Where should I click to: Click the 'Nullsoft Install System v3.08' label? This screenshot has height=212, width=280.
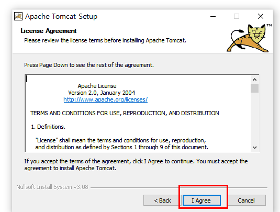(52, 187)
